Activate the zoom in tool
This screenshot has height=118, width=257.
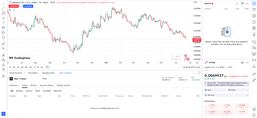[x=4, y=49]
